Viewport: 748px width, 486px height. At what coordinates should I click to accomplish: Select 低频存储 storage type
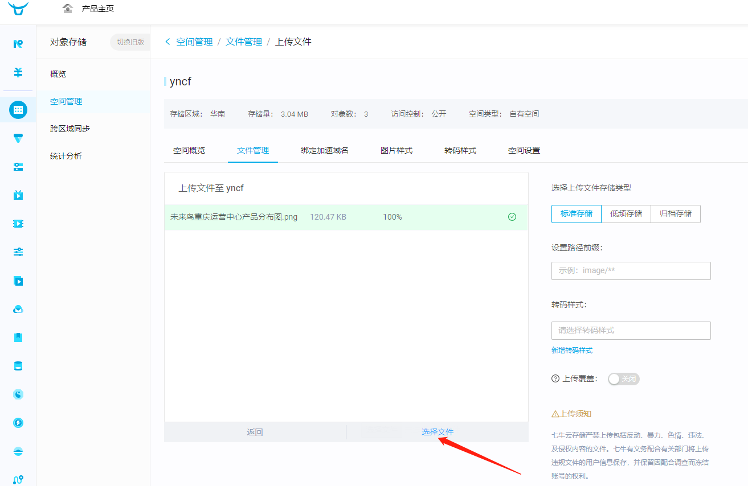(x=626, y=214)
